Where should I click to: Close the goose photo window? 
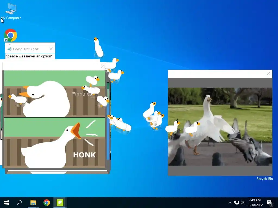(268, 74)
